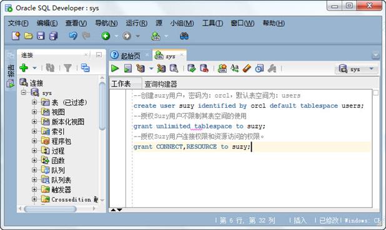Click the Autotrace icon
The height and width of the screenshot is (230, 386).
tap(161, 69)
